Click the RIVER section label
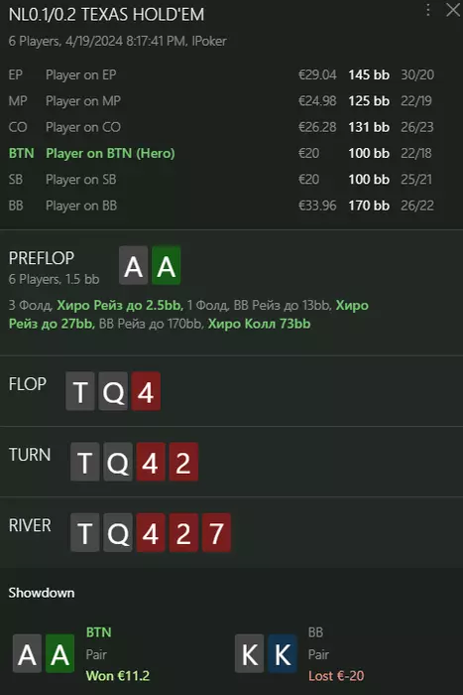463x695 pixels. pos(30,525)
